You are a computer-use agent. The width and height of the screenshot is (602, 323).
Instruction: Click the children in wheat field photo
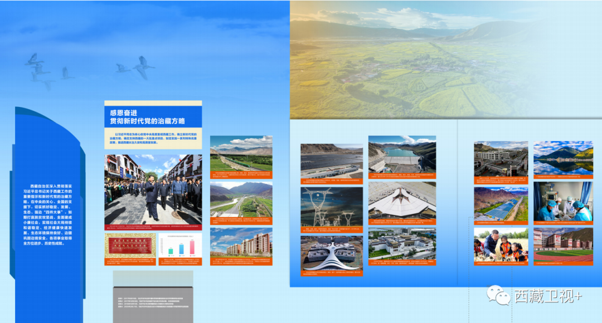pos(501,245)
